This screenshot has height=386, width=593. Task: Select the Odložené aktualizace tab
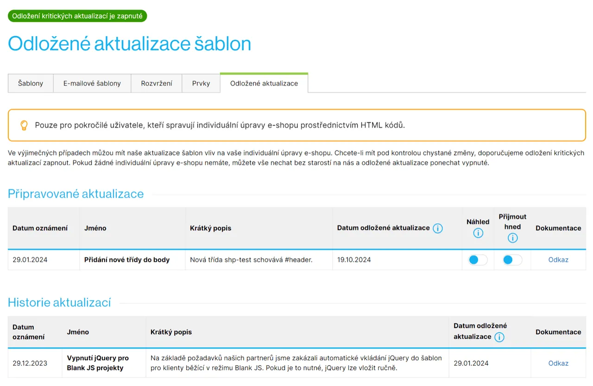click(x=264, y=83)
